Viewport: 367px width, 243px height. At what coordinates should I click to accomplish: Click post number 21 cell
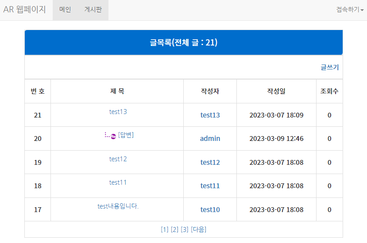pyautogui.click(x=38, y=115)
